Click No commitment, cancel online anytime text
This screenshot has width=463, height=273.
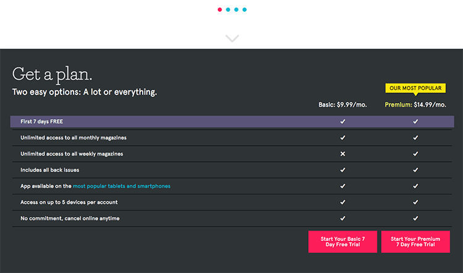[70, 219]
